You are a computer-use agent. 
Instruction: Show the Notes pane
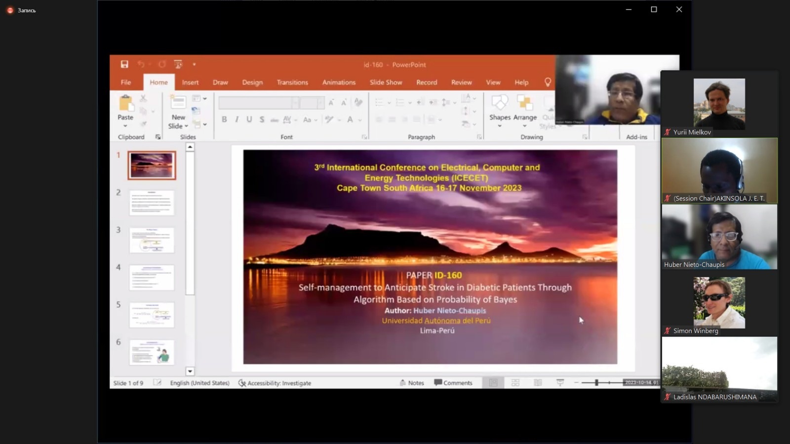click(x=412, y=383)
